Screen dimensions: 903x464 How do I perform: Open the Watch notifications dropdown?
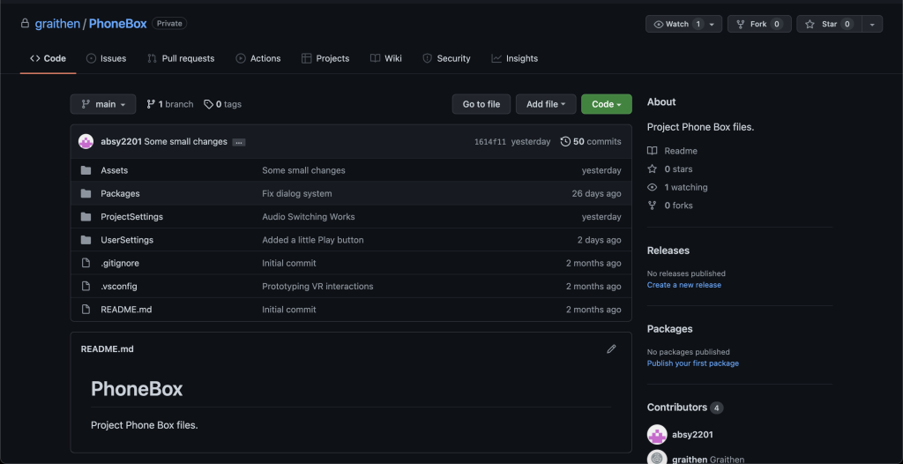pos(683,24)
